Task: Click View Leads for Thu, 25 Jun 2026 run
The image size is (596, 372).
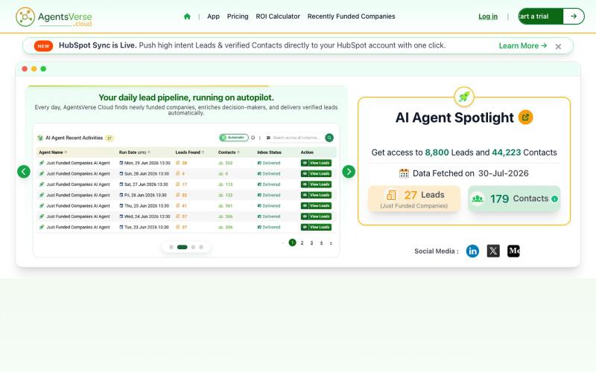Action: point(316,206)
